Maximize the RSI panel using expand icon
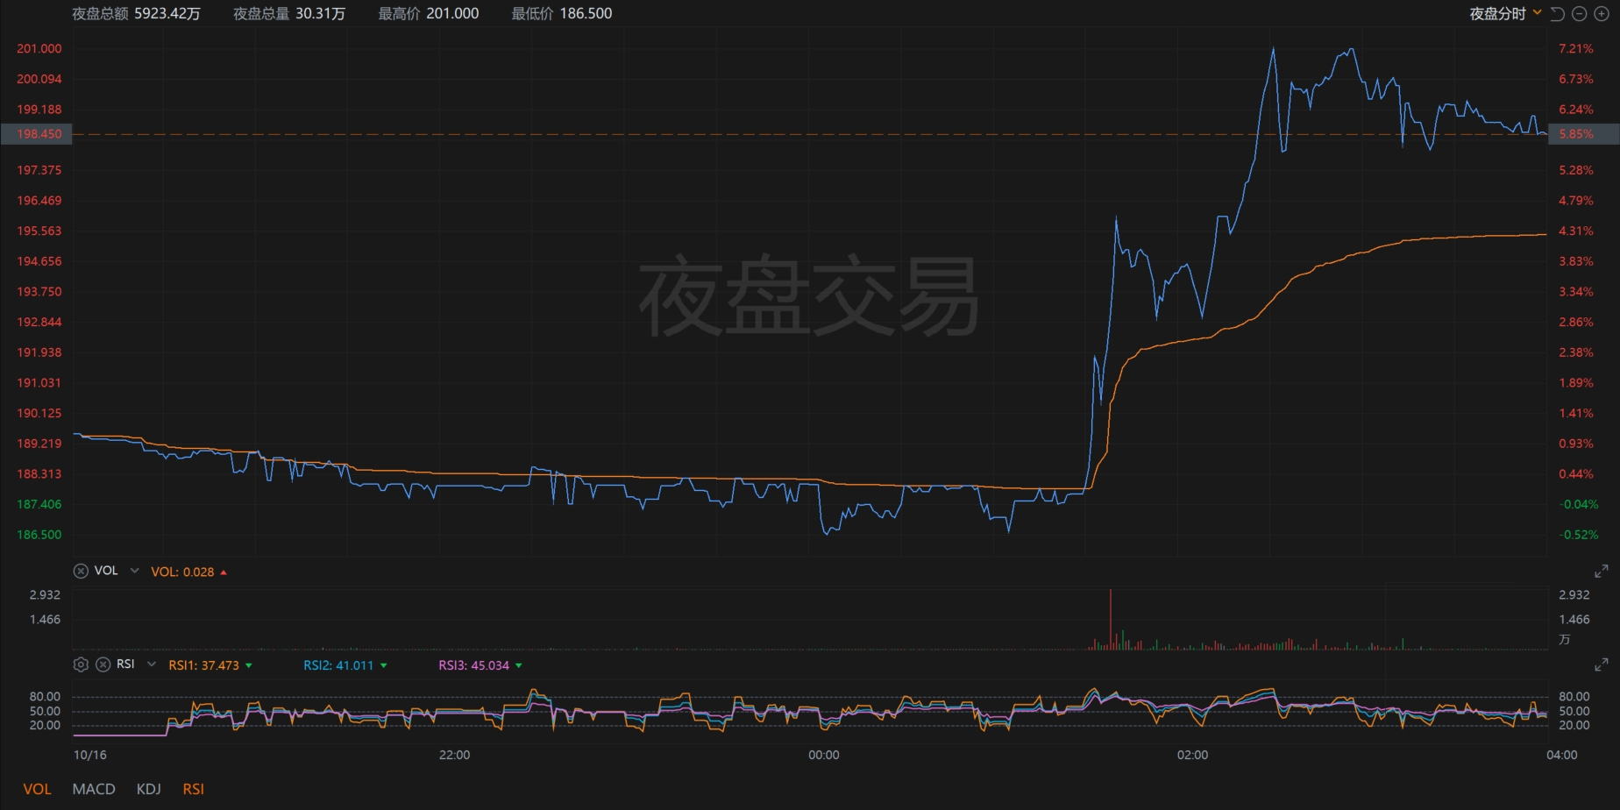 pyautogui.click(x=1602, y=664)
